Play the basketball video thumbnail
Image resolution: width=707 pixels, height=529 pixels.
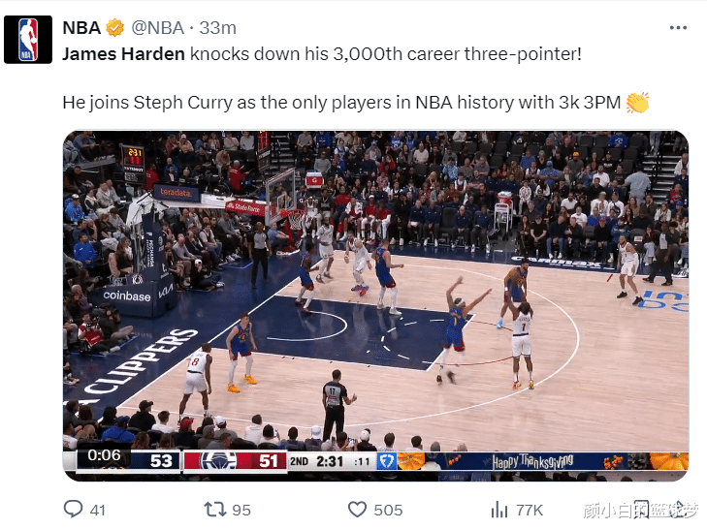tap(375, 306)
